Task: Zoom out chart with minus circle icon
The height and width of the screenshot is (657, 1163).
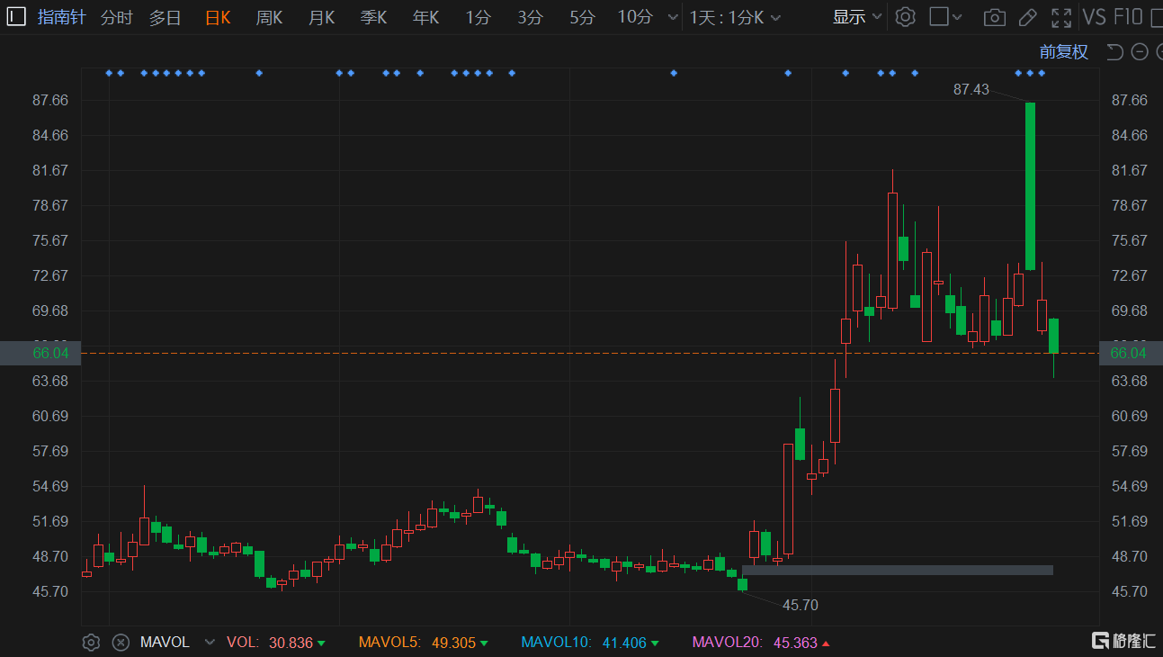Action: (x=1140, y=52)
